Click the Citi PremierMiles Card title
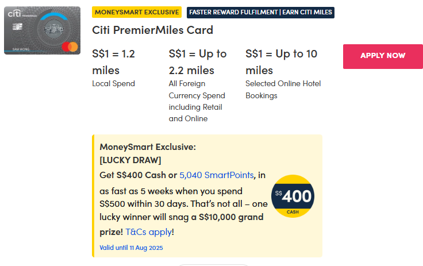The height and width of the screenshot is (266, 423). click(152, 30)
